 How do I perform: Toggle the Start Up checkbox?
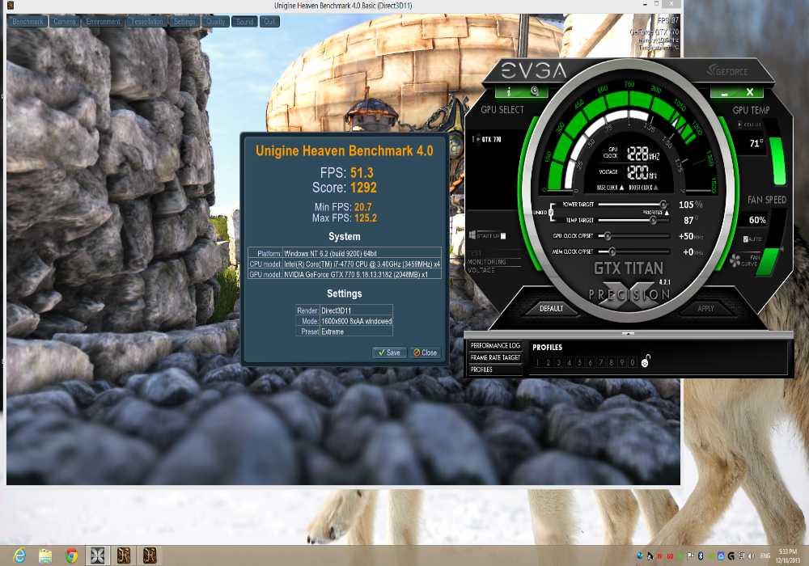pyautogui.click(x=503, y=236)
